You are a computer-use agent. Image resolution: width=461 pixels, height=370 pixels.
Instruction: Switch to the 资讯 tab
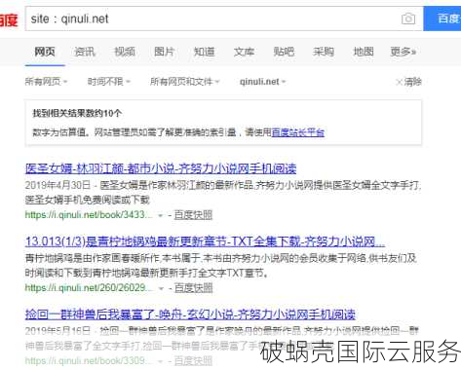pos(85,52)
